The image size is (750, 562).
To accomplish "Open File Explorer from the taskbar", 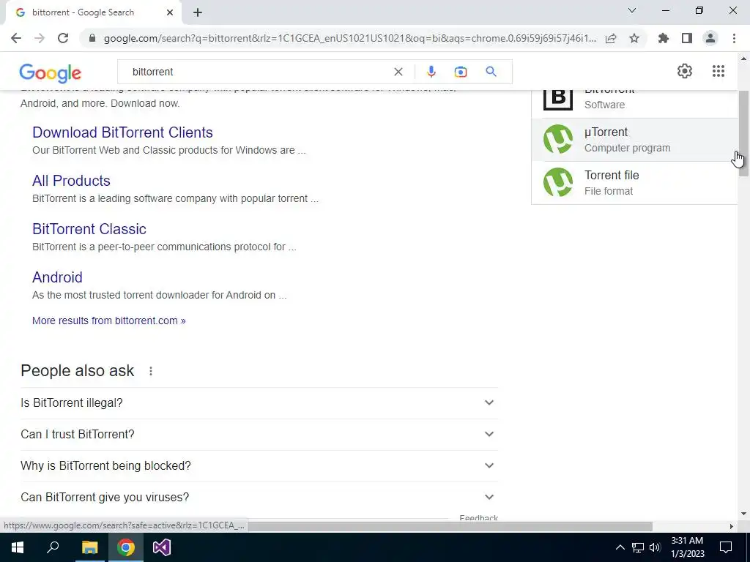I will click(89, 547).
